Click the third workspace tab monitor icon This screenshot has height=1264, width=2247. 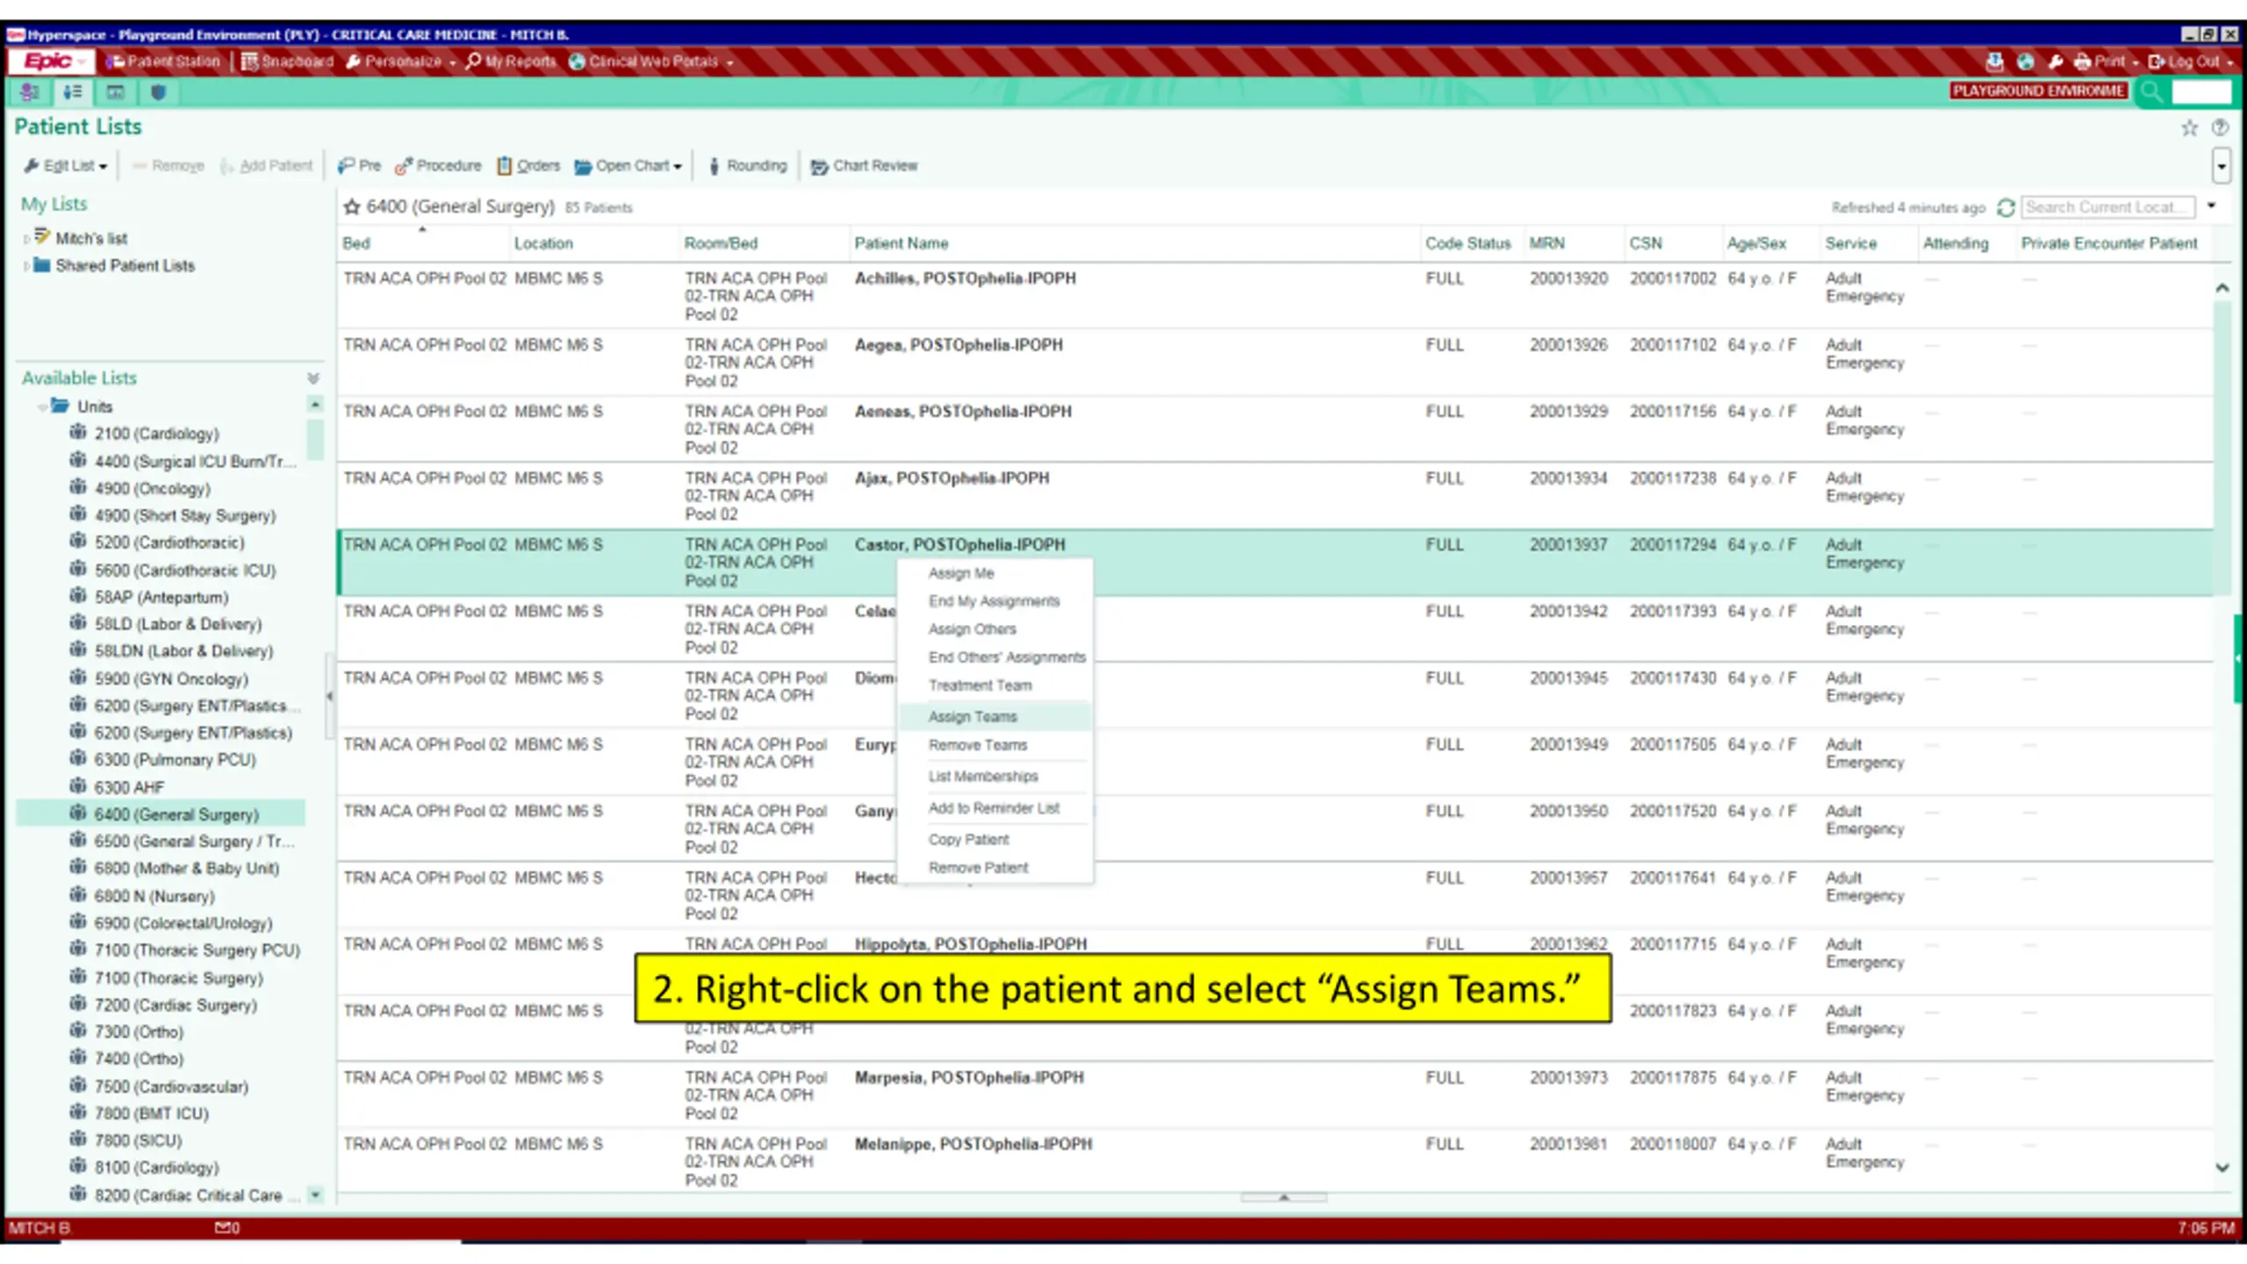[x=116, y=92]
